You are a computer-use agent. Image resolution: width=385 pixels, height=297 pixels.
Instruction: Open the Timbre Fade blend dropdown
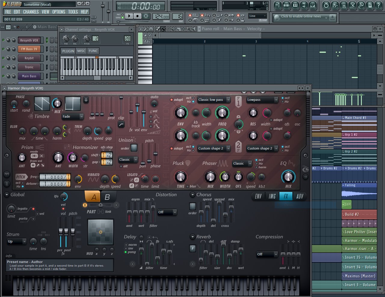click(73, 116)
